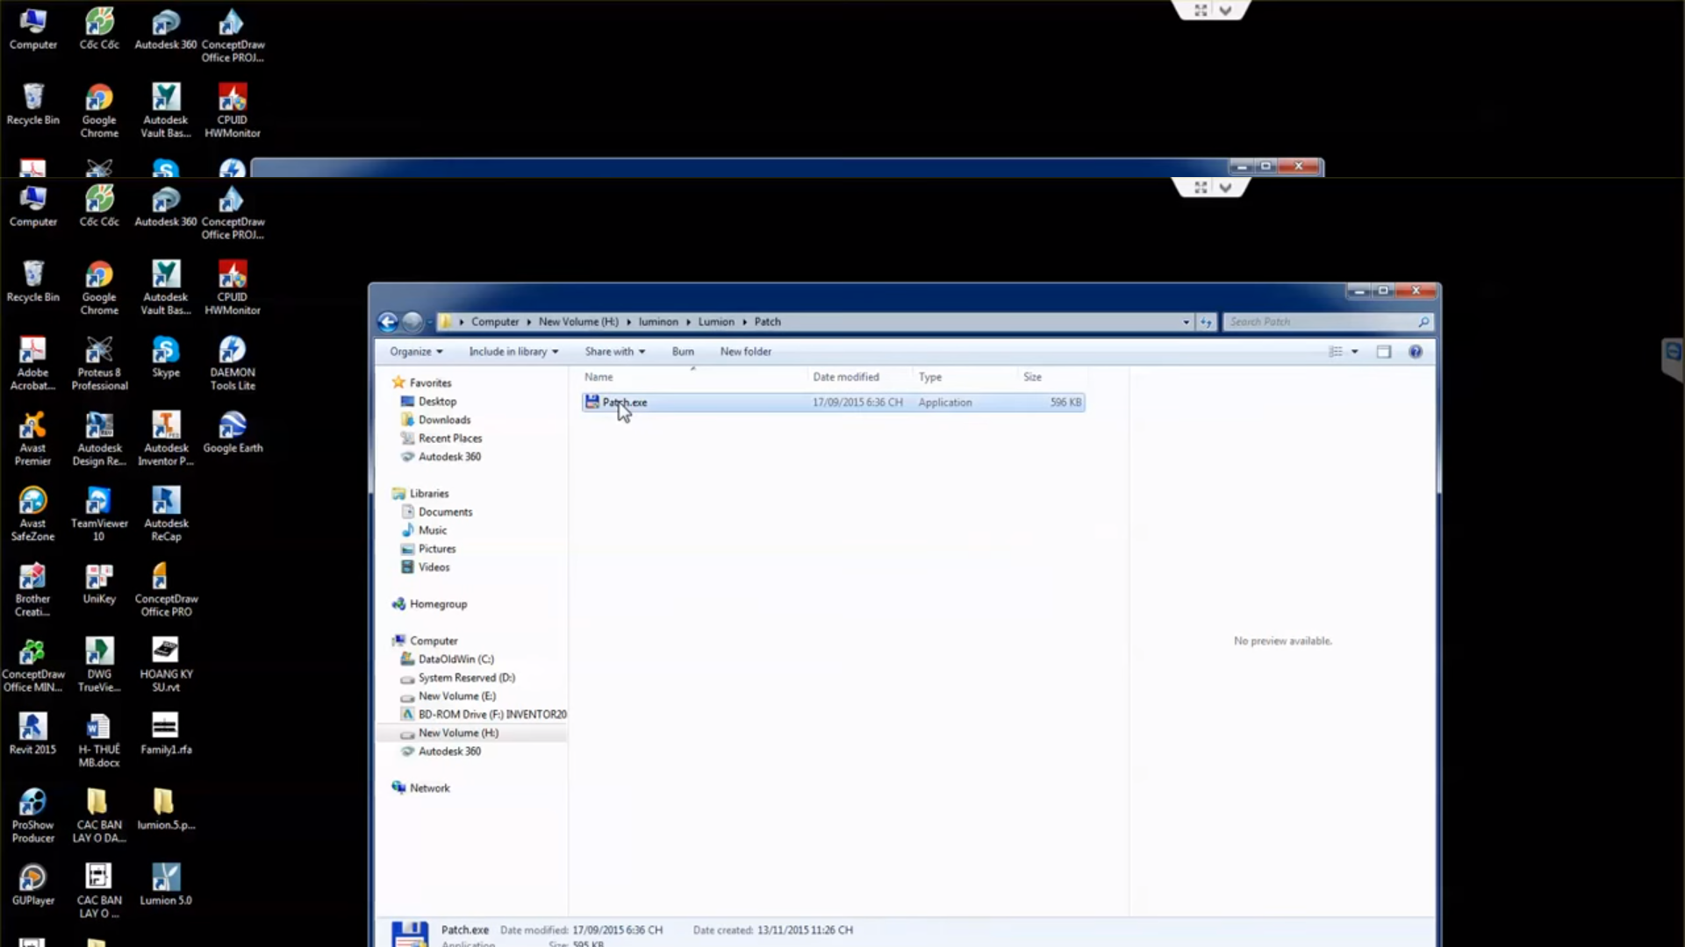Open change view options dropdown arrow
Viewport: 1685px width, 947px height.
(x=1354, y=352)
